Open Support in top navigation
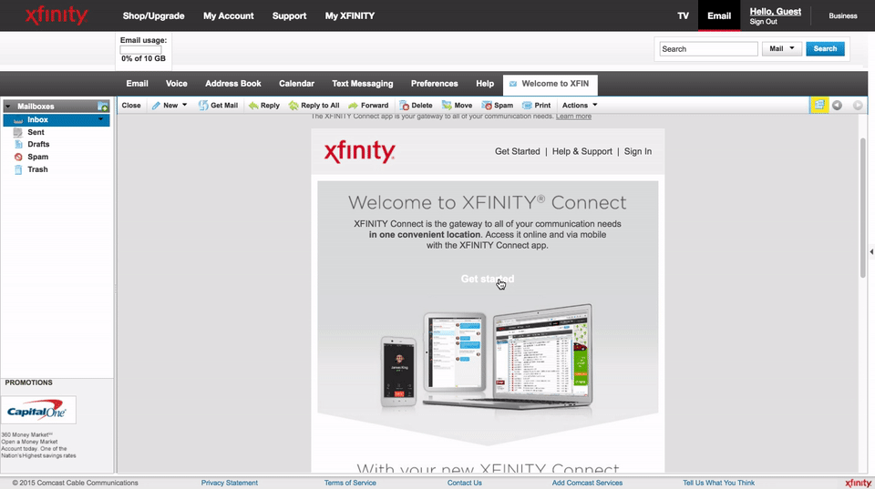Screen dimensions: 875x489 point(289,15)
